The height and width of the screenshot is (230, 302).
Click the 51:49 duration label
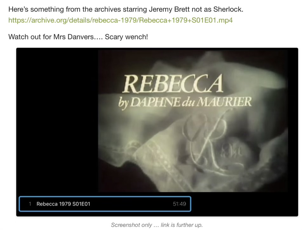pos(179,204)
